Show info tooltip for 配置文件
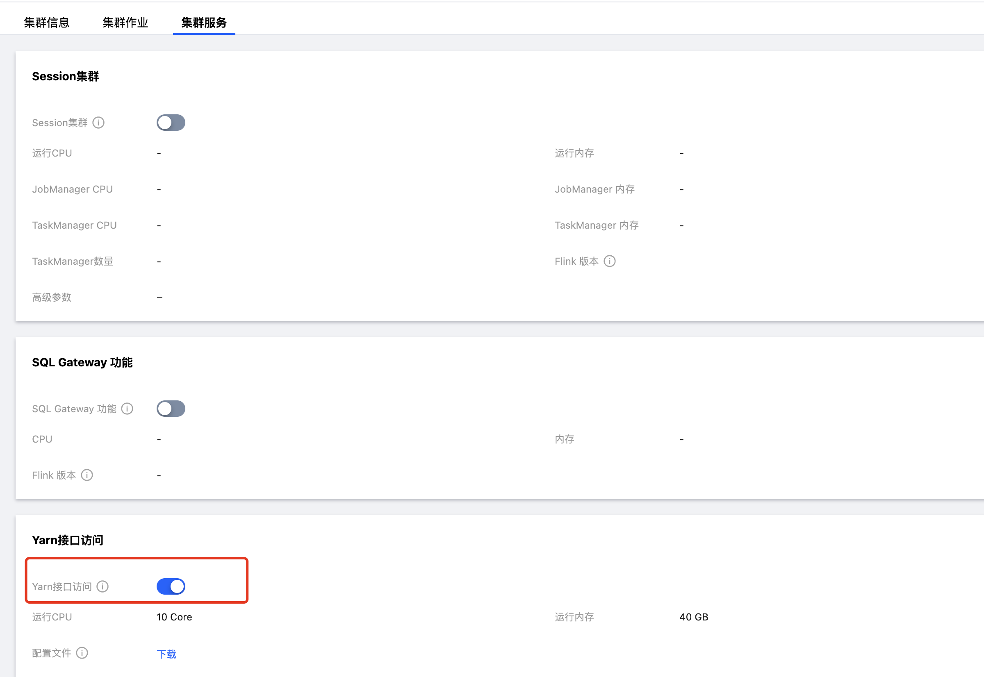This screenshot has height=677, width=984. click(x=82, y=652)
